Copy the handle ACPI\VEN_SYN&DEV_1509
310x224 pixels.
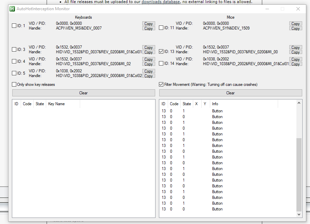pyautogui.click(x=295, y=28)
